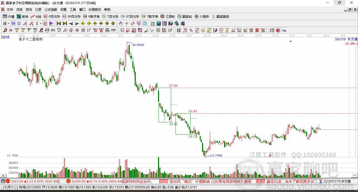Open the 公式选股 menu
Image resolution: width=358 pixels, height=192 pixels.
[51, 9]
